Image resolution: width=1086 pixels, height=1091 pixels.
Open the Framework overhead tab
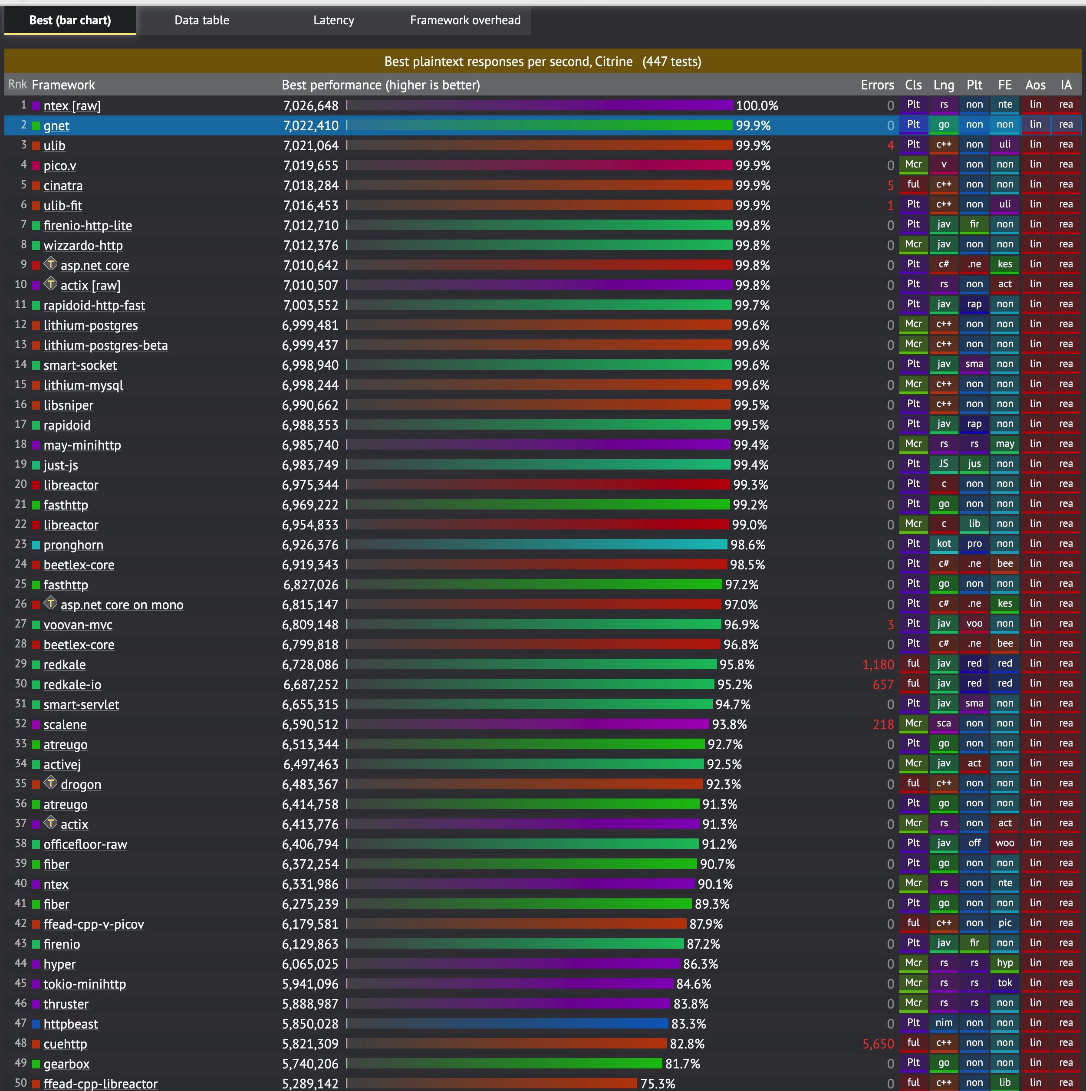pyautogui.click(x=465, y=20)
